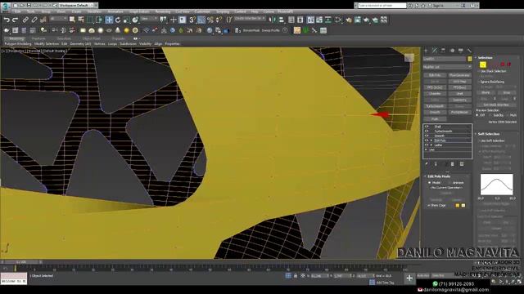524x294 pixels.
Task: Click the Align tool icon
Action: [282, 20]
